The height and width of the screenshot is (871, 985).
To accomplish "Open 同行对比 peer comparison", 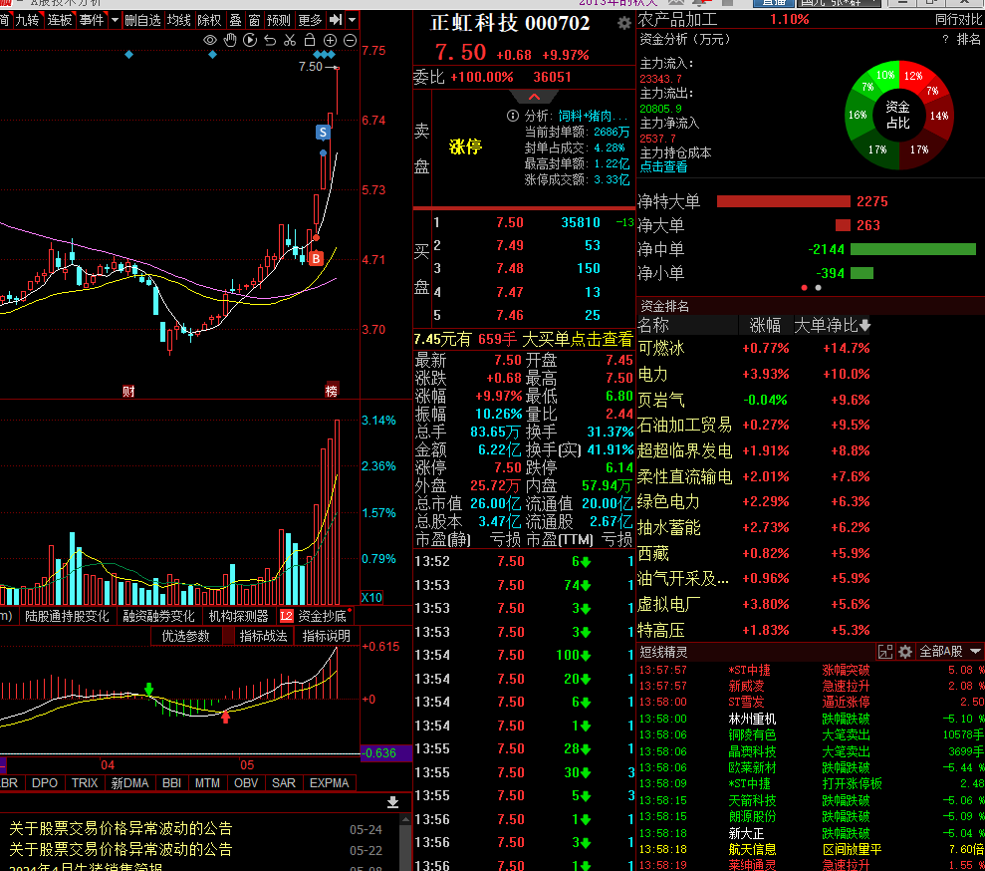I will 958,20.
